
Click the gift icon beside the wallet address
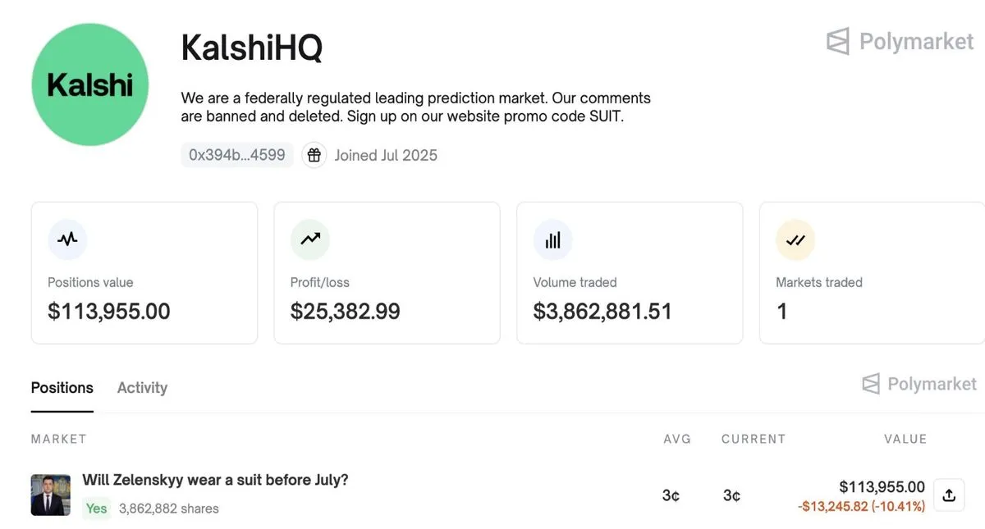tap(314, 155)
